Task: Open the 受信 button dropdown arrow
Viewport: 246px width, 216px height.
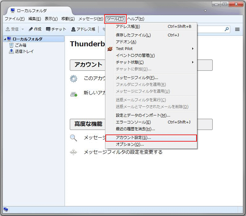Action: [22, 29]
